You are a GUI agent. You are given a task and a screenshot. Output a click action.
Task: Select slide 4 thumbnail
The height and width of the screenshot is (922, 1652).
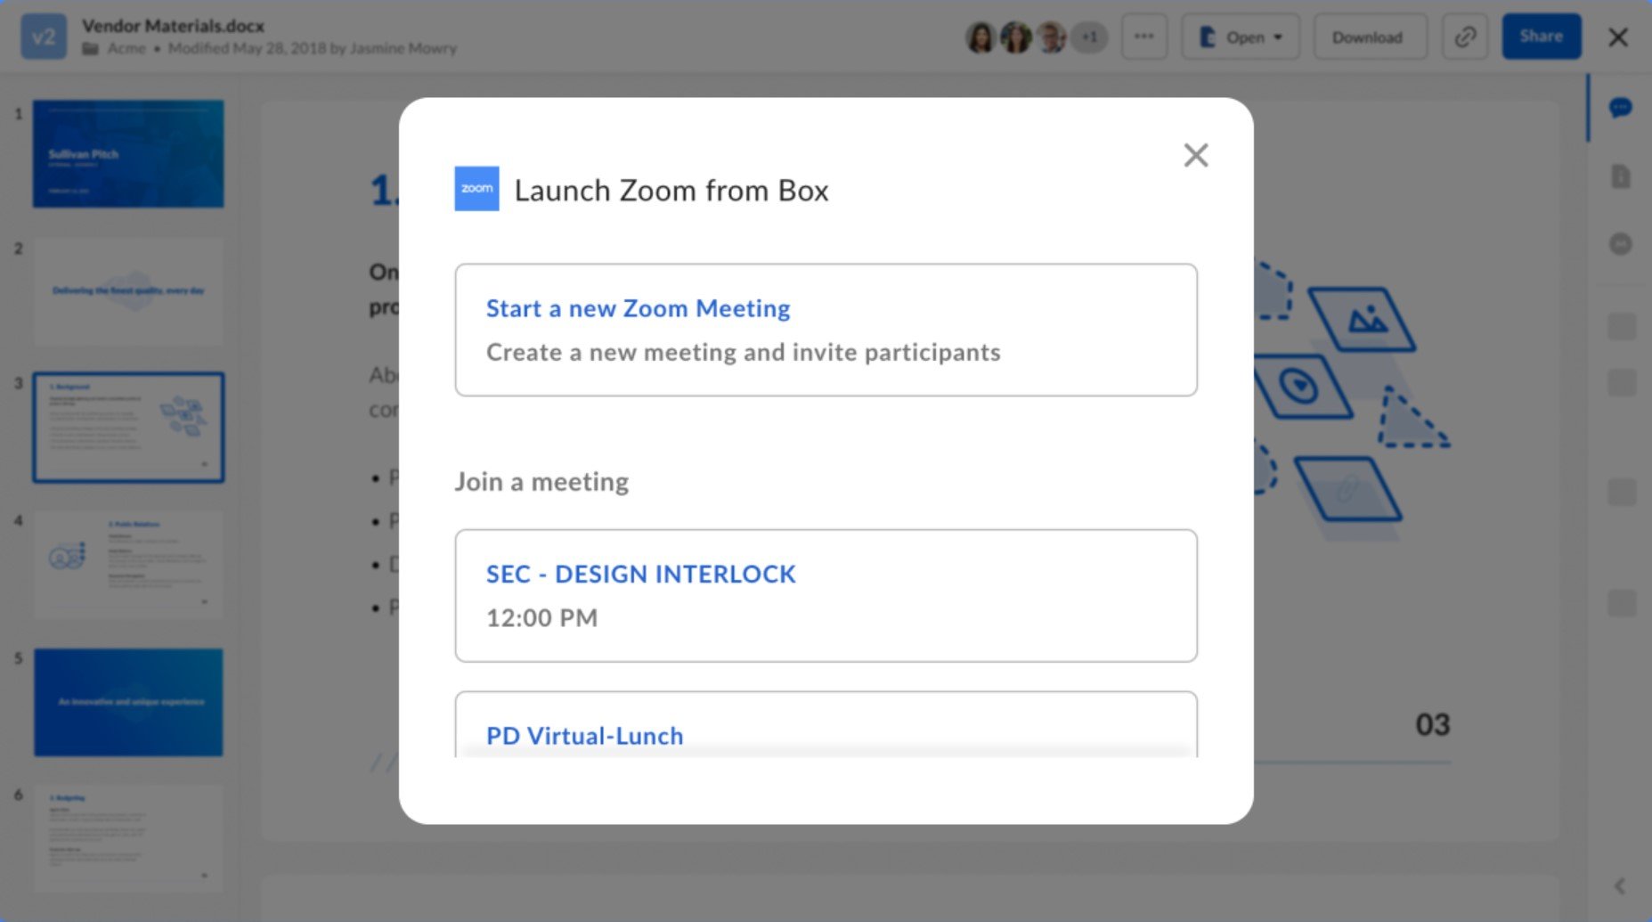(x=128, y=565)
